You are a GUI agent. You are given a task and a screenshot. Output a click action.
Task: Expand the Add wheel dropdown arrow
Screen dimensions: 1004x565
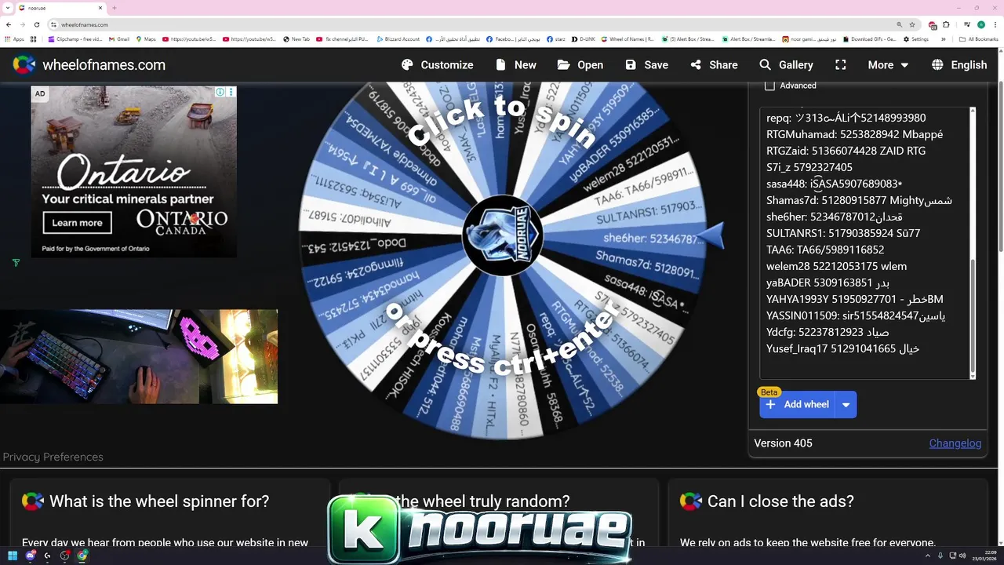pyautogui.click(x=846, y=405)
